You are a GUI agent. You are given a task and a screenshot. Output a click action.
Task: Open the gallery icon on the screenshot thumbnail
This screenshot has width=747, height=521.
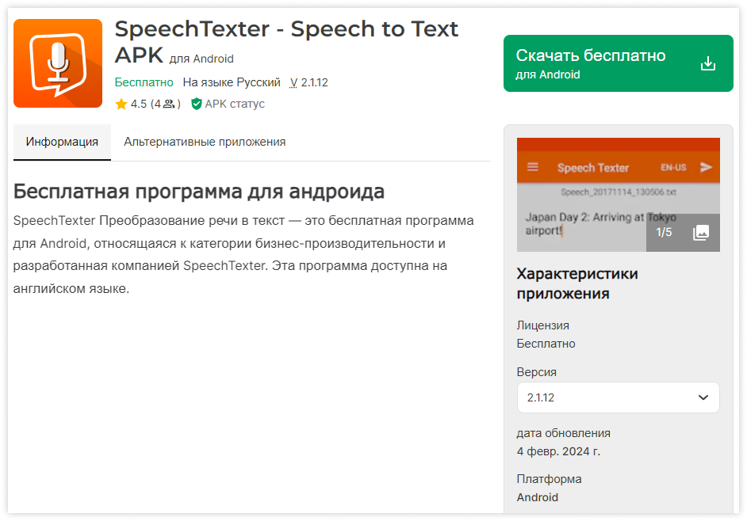[701, 232]
